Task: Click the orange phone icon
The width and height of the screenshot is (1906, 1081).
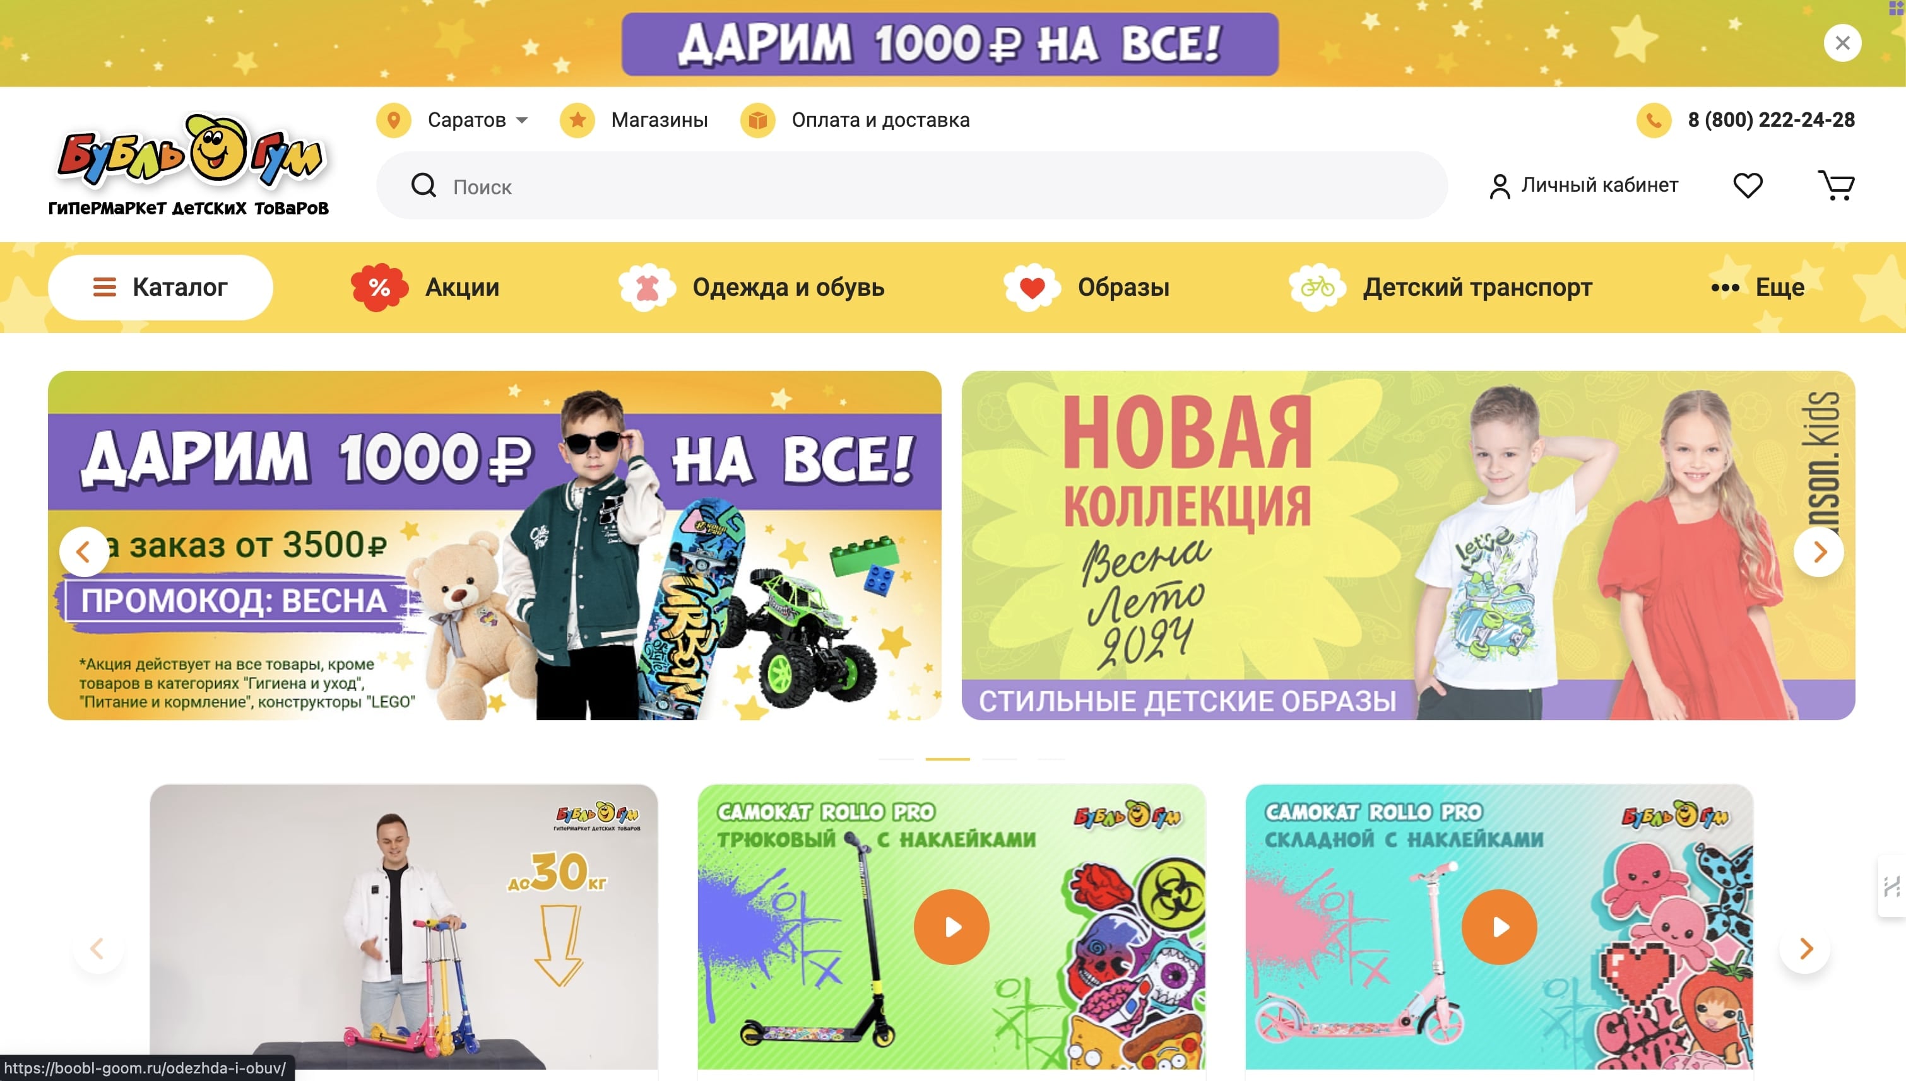Action: (x=1654, y=120)
